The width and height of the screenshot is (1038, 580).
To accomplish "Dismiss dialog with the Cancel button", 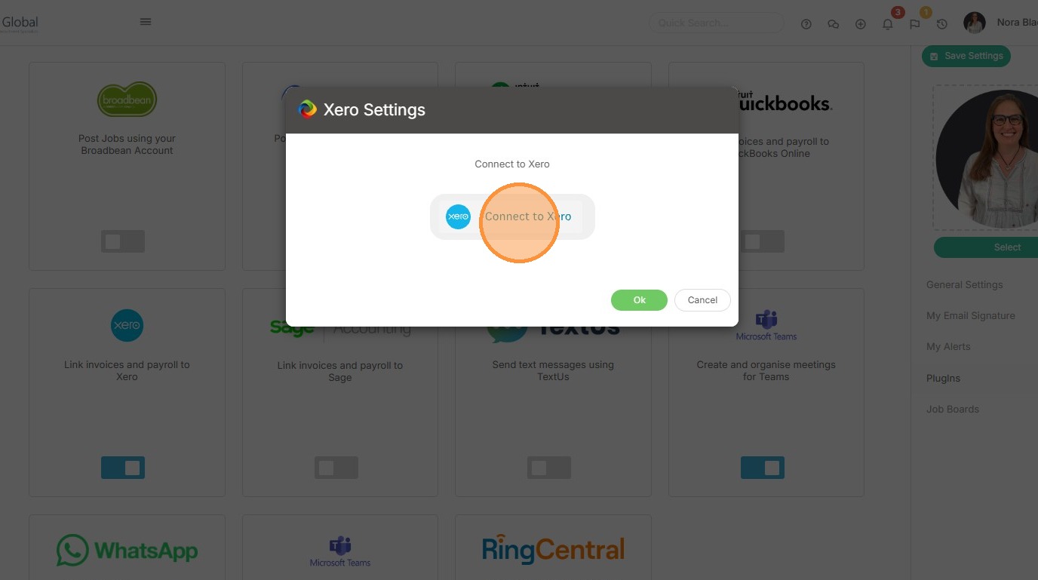I will 702,300.
